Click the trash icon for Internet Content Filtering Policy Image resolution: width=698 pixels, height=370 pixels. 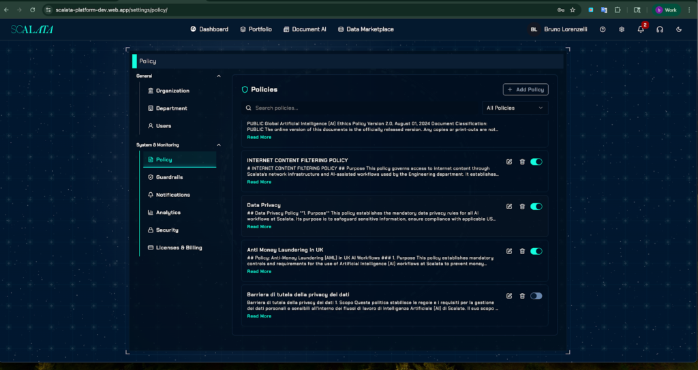click(x=522, y=161)
